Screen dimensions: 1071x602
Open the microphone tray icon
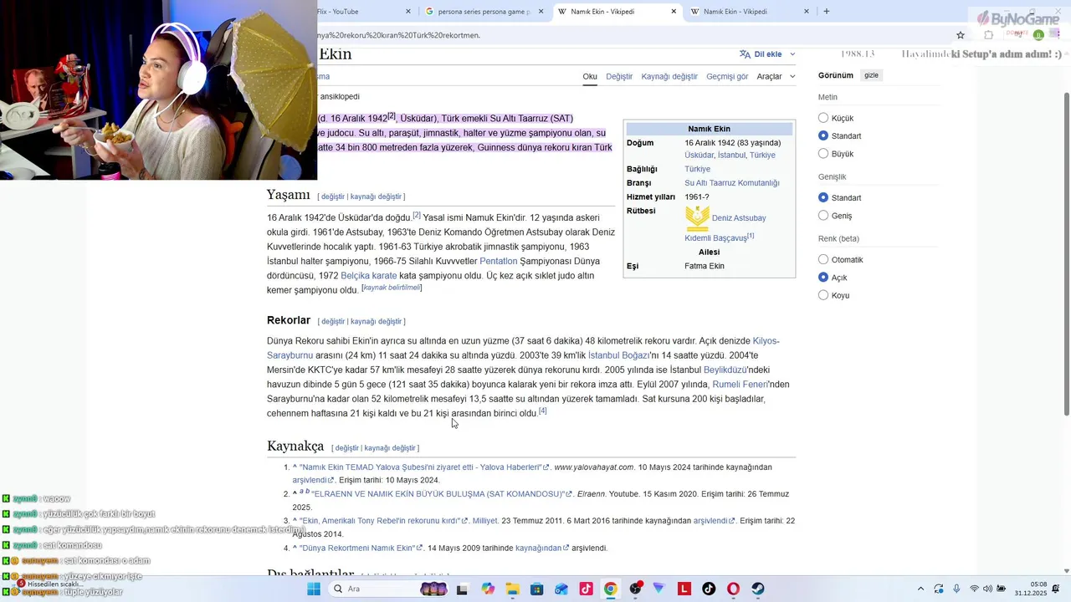(956, 589)
